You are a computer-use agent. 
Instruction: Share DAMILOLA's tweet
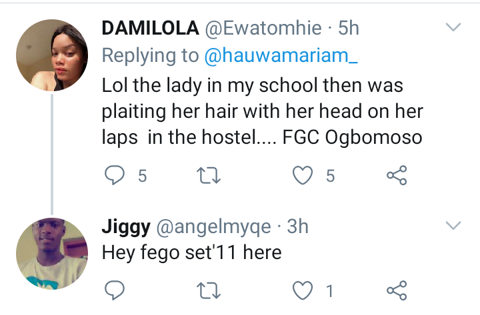[x=397, y=175]
